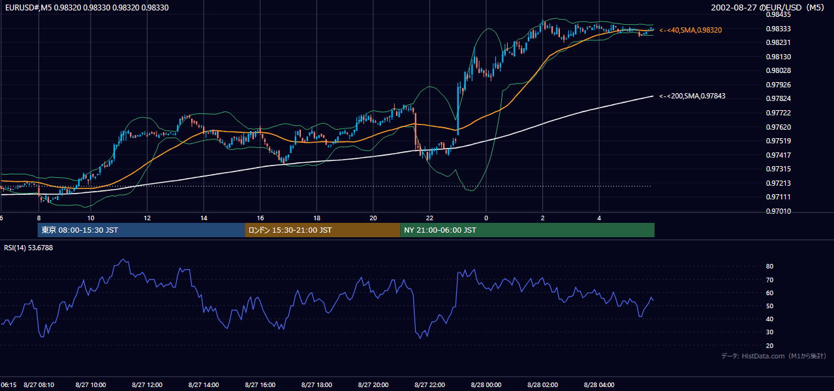Click price axis label 0.97010

point(777,211)
